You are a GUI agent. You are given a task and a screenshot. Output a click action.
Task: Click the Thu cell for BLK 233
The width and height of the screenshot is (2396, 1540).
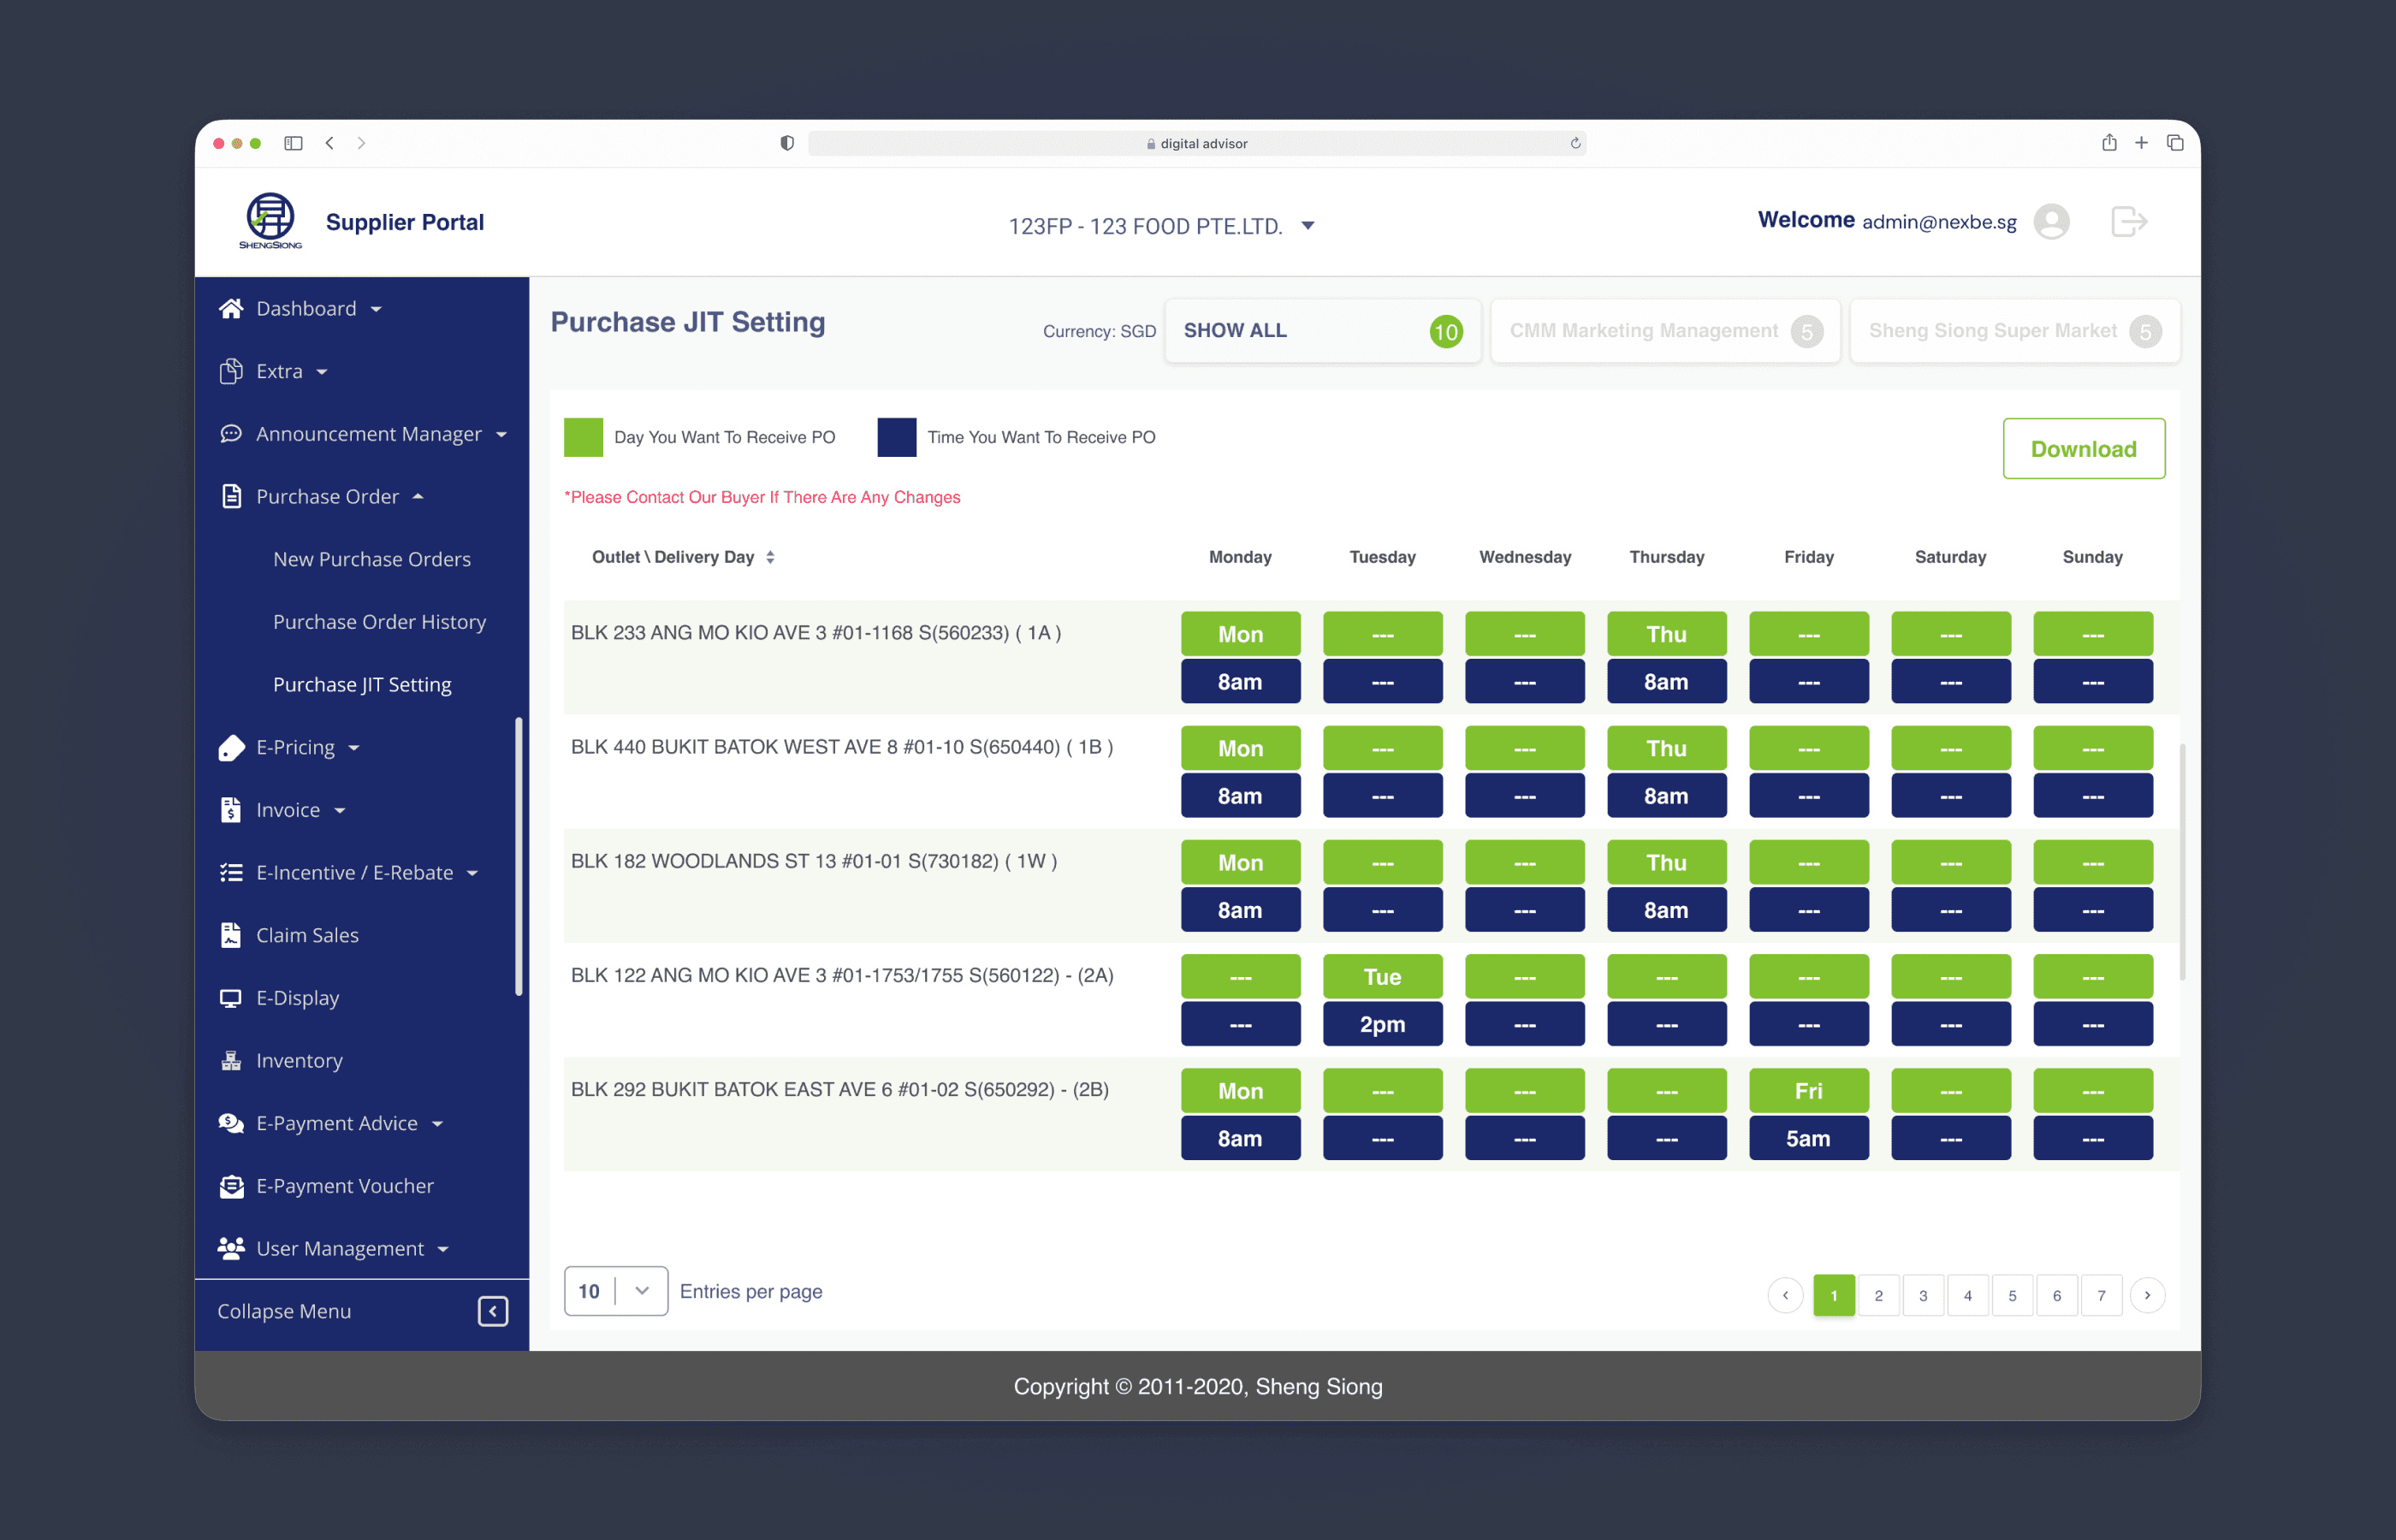coord(1667,634)
